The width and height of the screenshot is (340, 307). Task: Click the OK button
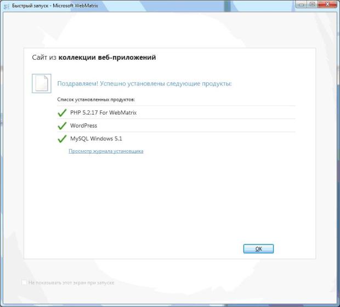pos(258,249)
